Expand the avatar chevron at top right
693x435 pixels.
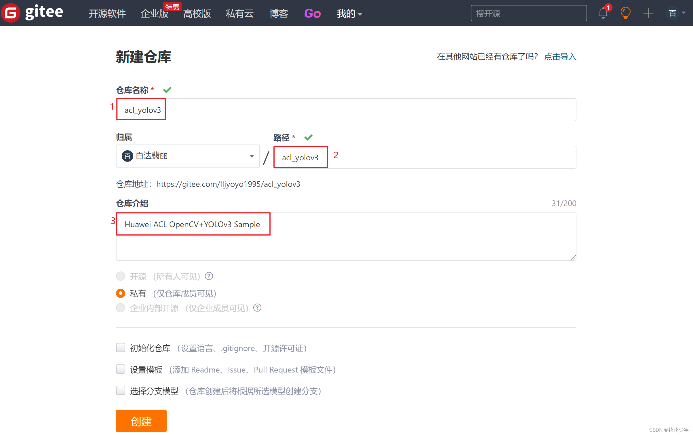[x=684, y=13]
